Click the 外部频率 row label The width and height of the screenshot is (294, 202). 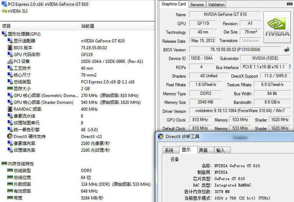[22, 184]
